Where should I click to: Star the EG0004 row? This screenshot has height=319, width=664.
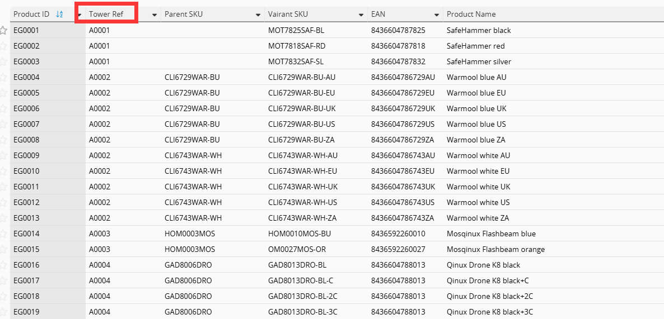[x=3, y=77]
